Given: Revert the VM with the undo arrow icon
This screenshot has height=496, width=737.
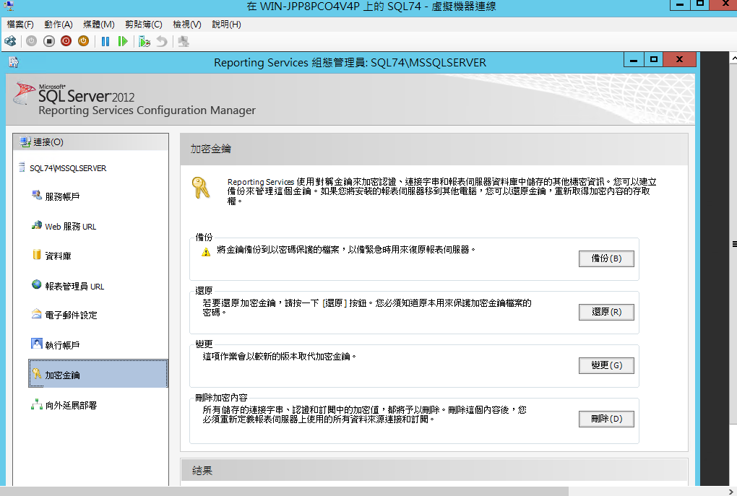Looking at the screenshot, I should pyautogui.click(x=162, y=41).
